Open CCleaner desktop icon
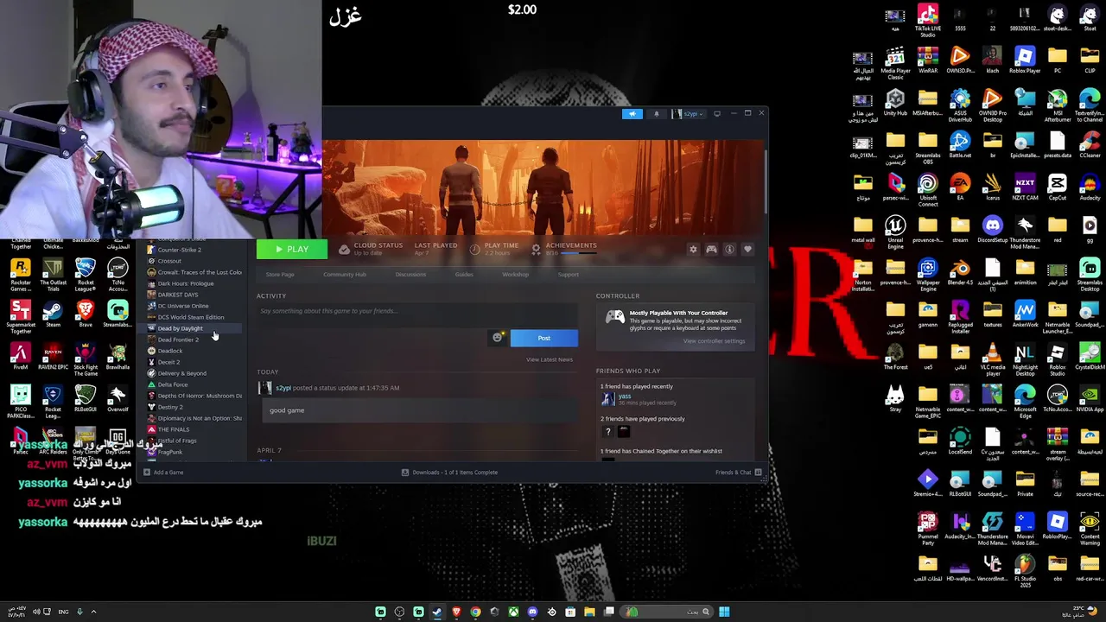The image size is (1106, 622). (1090, 145)
